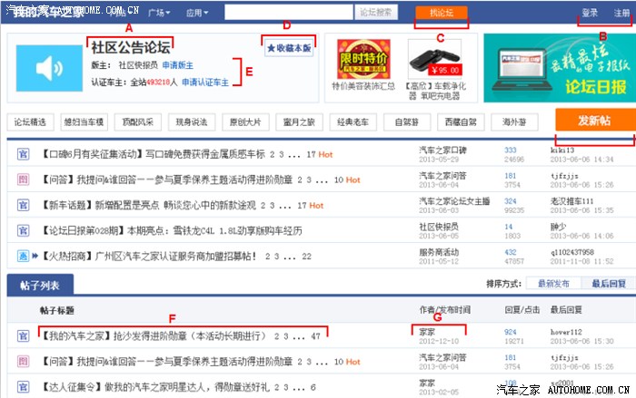Open author 汽车之家口碑 profile
The width and height of the screenshot is (636, 398).
click(x=442, y=150)
